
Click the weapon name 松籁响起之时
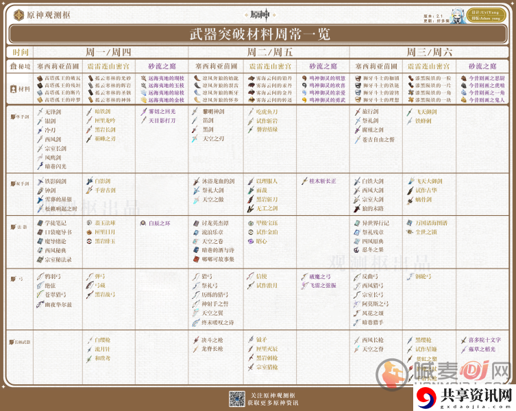click(61, 209)
